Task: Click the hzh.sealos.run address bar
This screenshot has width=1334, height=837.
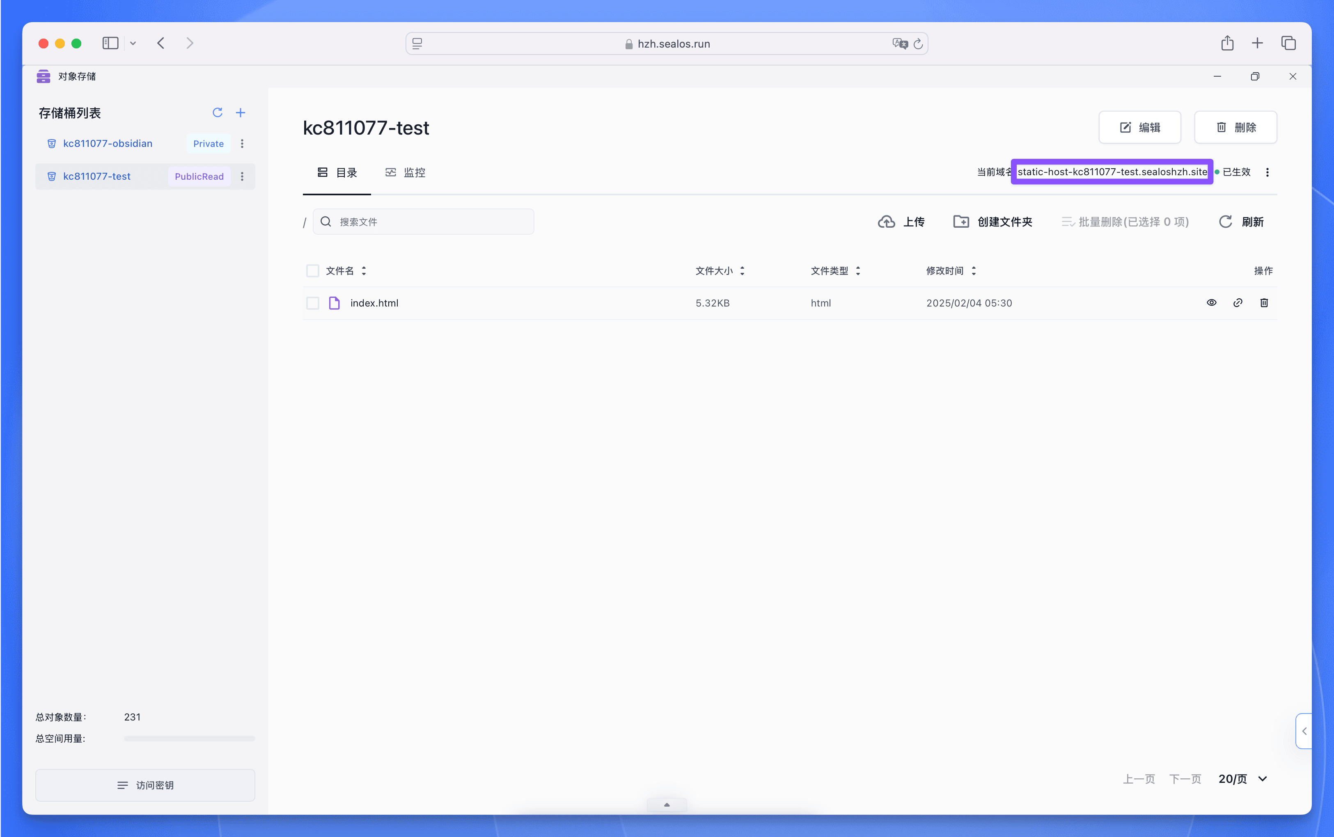Action: point(667,44)
